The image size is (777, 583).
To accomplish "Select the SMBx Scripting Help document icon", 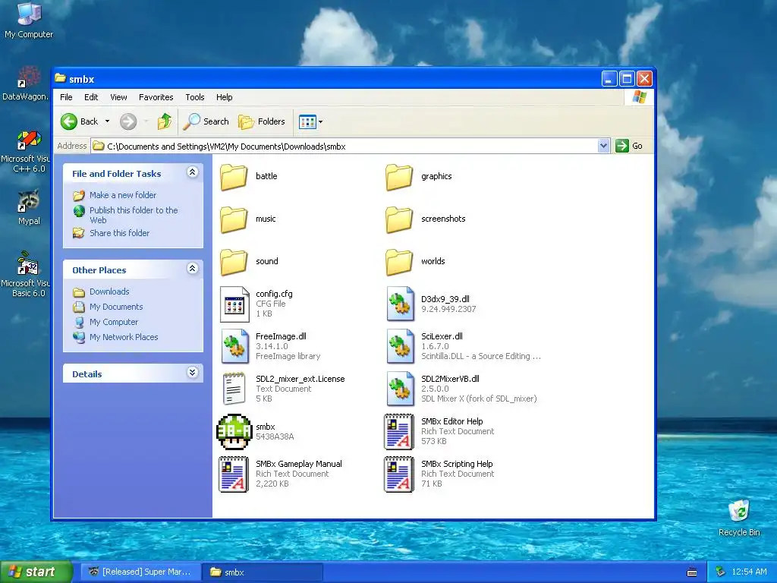I will point(399,474).
